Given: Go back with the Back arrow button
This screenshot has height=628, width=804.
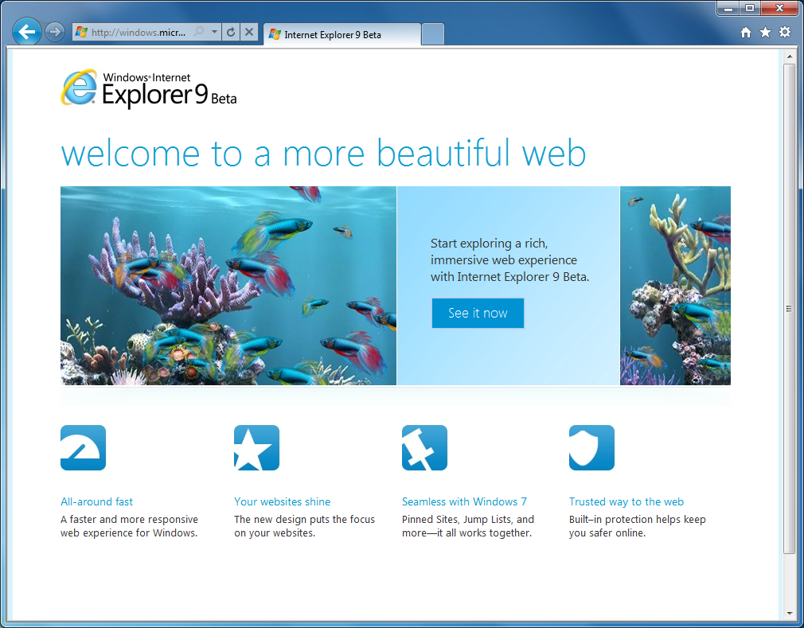Looking at the screenshot, I should 26,32.
